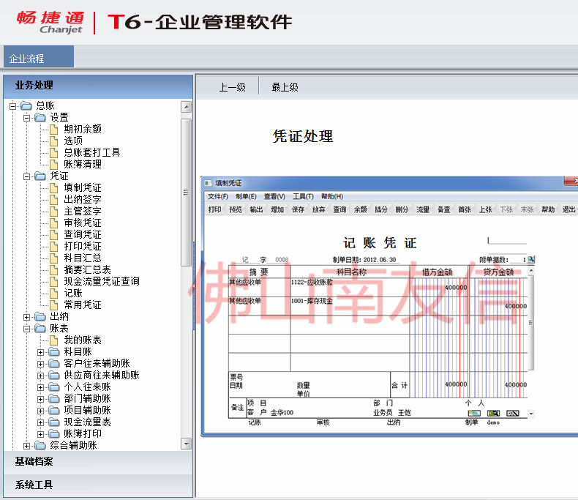
Task: Open 查询凭证 tree item
Action: [83, 234]
